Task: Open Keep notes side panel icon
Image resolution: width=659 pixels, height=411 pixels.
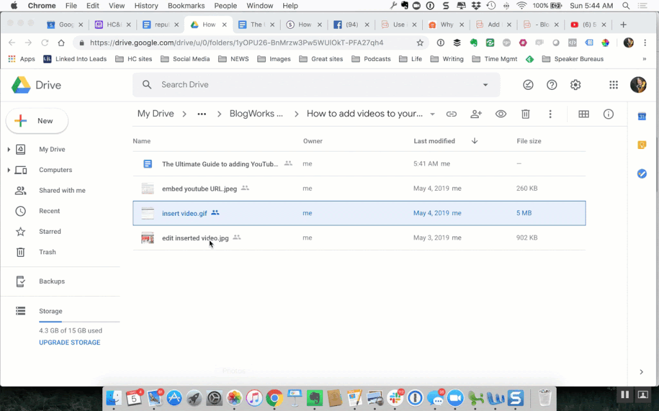Action: (x=642, y=144)
